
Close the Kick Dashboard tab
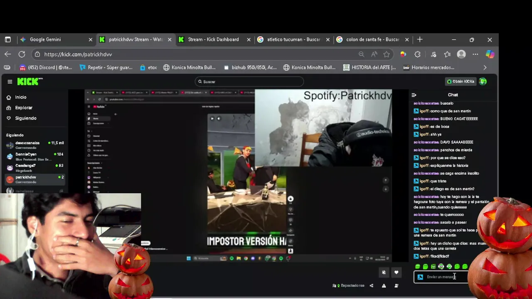[x=249, y=39]
